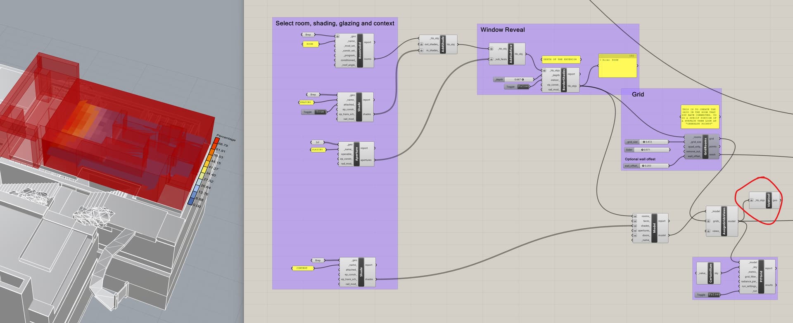Click flatten icon on Model doors_ input
The image size is (793, 323).
pyautogui.click(x=635, y=235)
